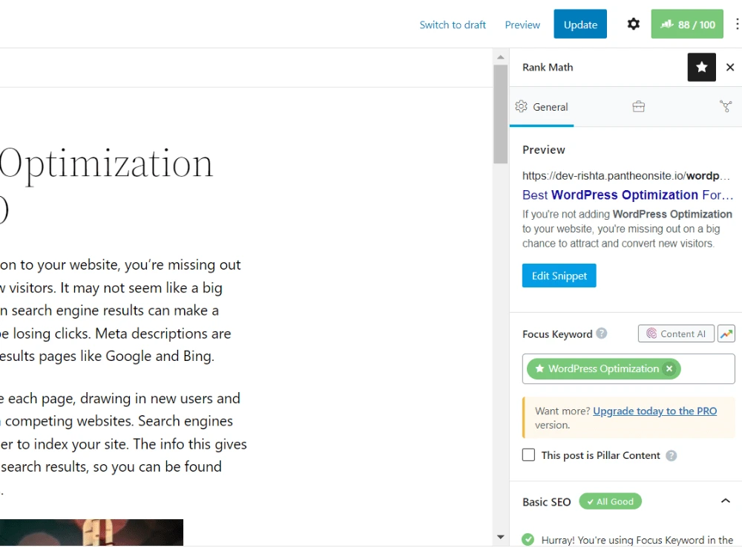Open Upgrade today to the PRO link
The height and width of the screenshot is (557, 742).
click(x=654, y=411)
